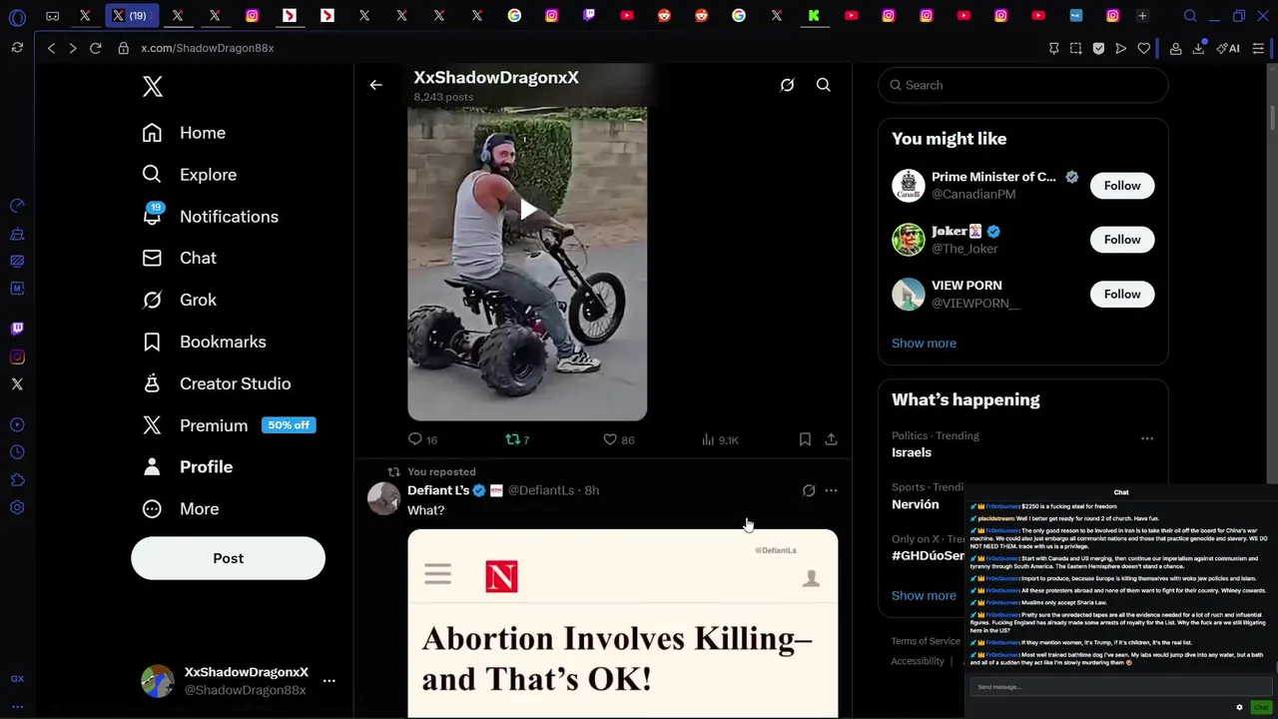The width and height of the screenshot is (1278, 719).
Task: Click Show more under What's happening
Action: [x=924, y=596]
